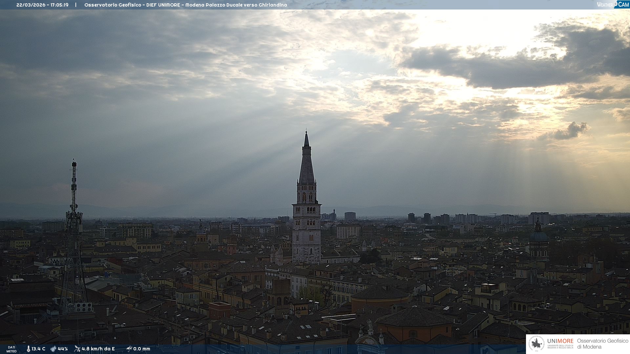Click the rain umbrella icon
The height and width of the screenshot is (354, 630).
129,349
